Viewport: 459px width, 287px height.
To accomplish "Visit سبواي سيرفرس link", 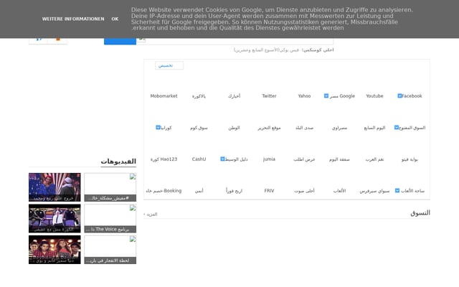I will coord(374,191).
